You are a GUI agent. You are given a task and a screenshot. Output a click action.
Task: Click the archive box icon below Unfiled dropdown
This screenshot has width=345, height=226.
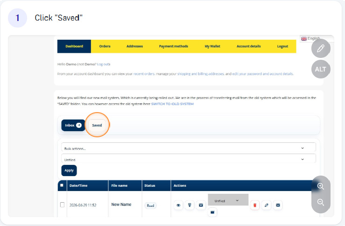tap(212, 212)
